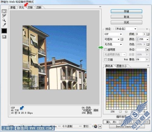Click the color reduction mask icon

(122, 39)
